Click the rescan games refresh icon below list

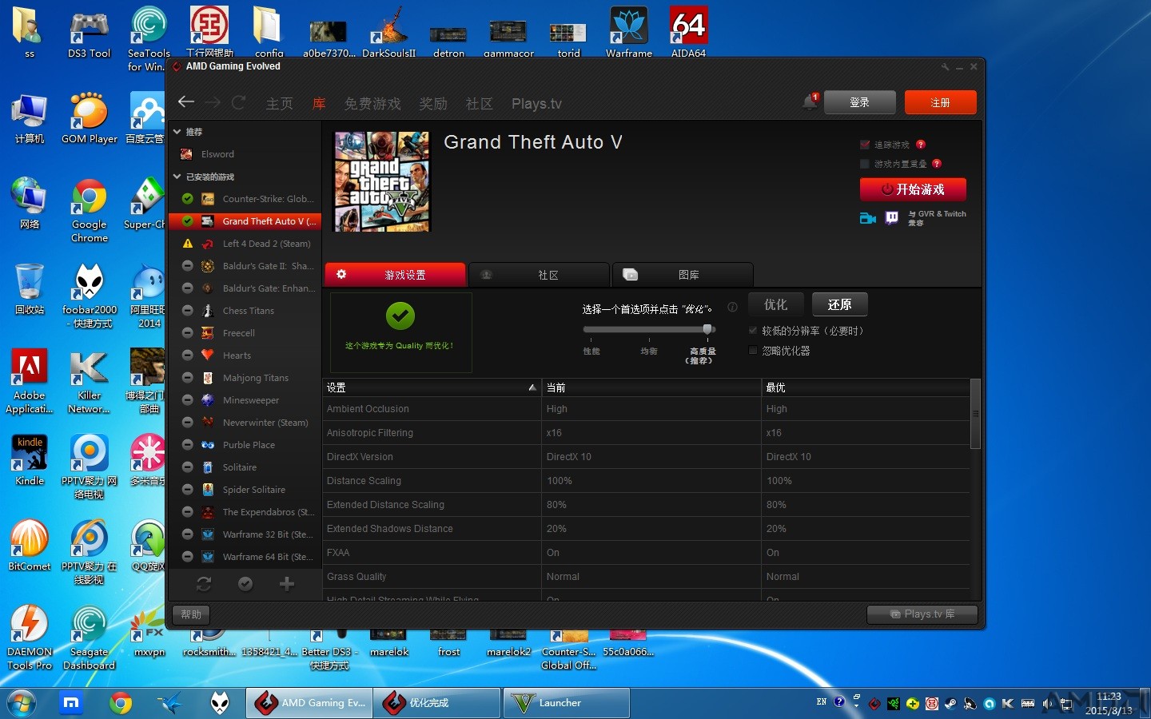click(204, 584)
